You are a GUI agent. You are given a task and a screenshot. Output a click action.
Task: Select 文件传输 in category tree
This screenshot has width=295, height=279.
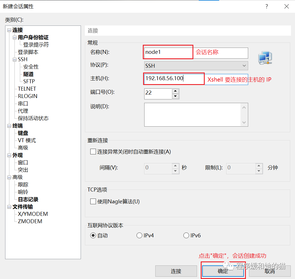click(x=23, y=207)
